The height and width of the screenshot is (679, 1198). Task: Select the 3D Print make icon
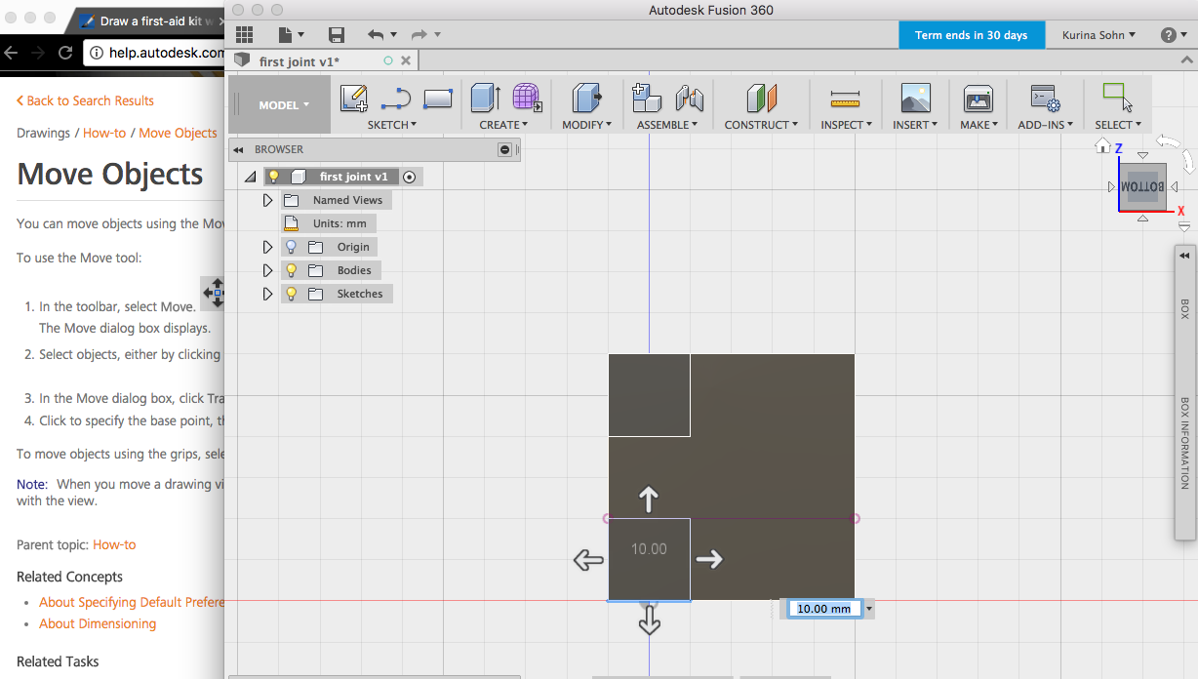[x=978, y=99]
